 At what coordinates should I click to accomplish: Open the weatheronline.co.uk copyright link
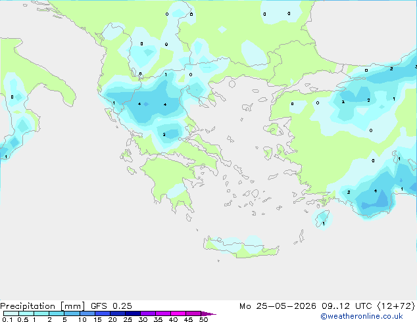[362, 316]
